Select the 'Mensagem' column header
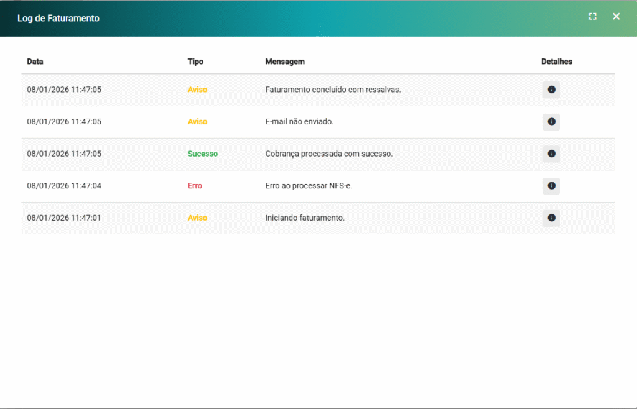Viewport: 637px width, 409px height. (285, 62)
